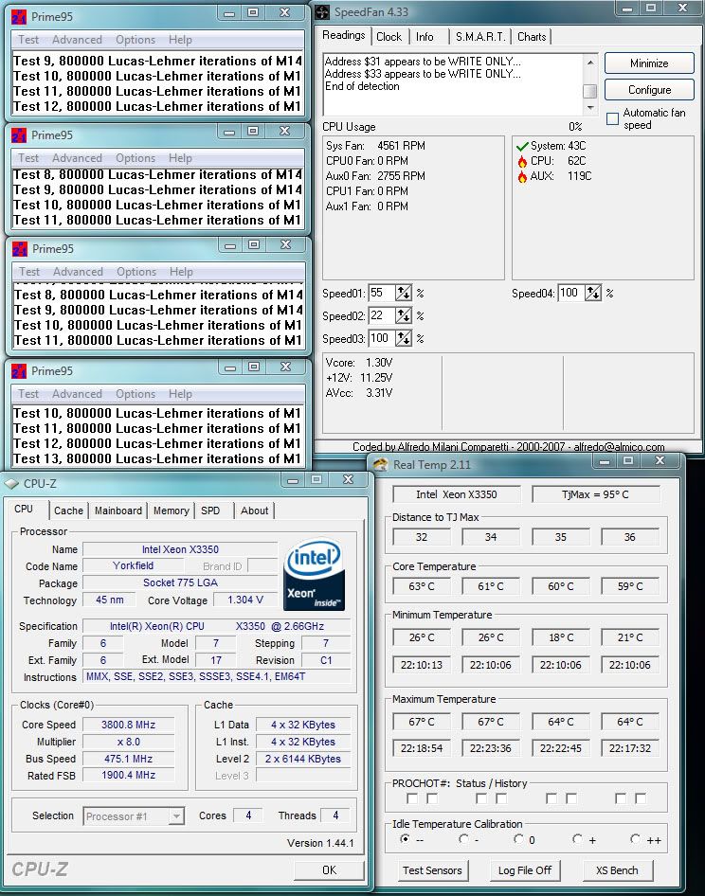Click Test Sensors in Real Temp
The image size is (705, 896).
(432, 870)
